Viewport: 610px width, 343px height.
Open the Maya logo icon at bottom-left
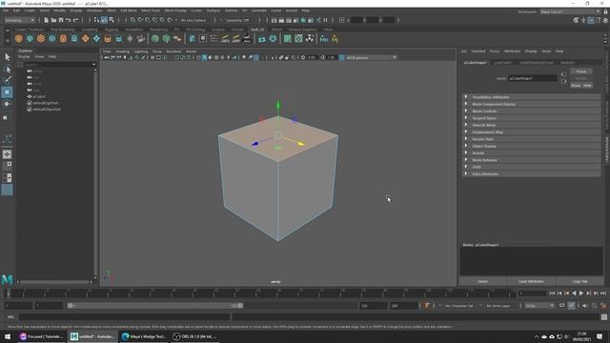pos(7,279)
